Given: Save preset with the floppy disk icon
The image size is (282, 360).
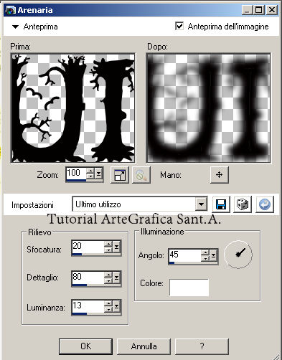Looking at the screenshot, I should (x=221, y=204).
